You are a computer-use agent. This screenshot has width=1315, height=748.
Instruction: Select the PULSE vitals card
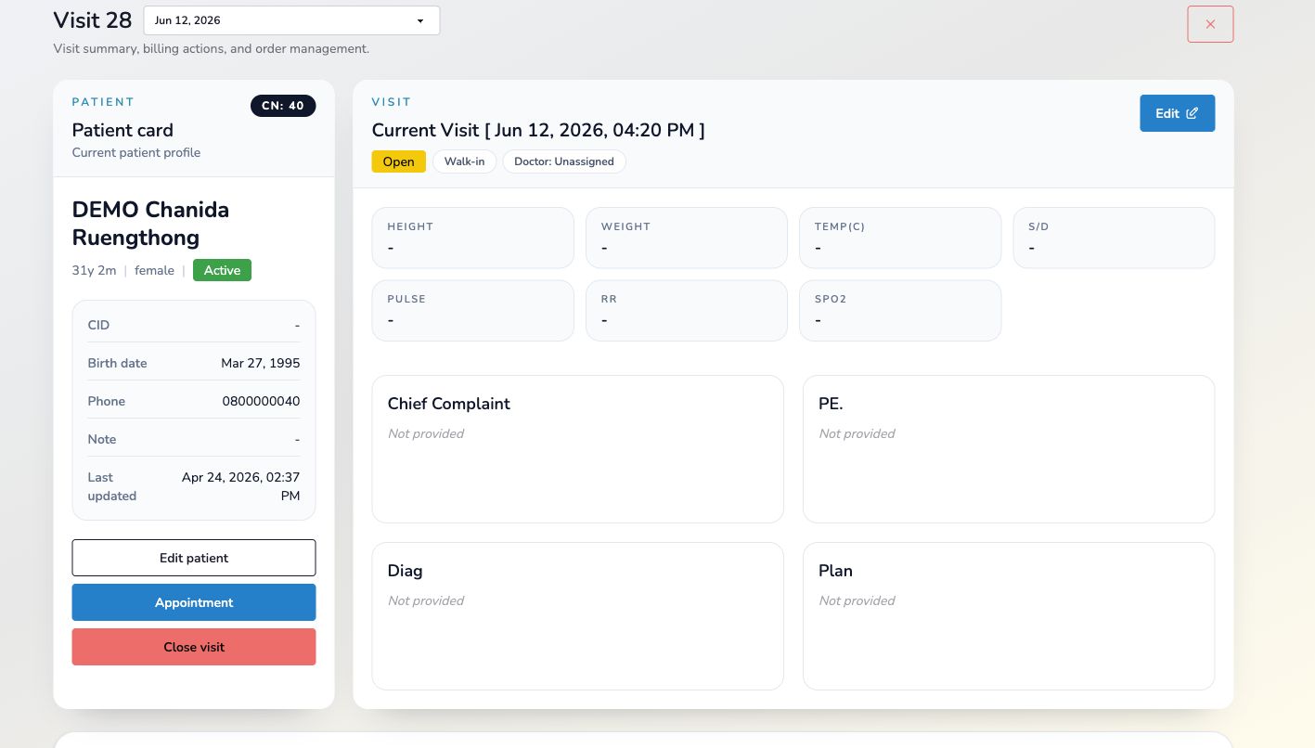[x=473, y=311]
